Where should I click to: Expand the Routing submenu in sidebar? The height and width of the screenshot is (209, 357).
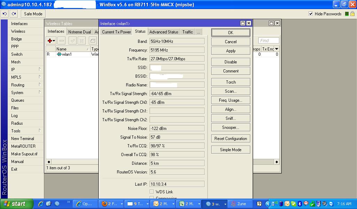[40, 85]
